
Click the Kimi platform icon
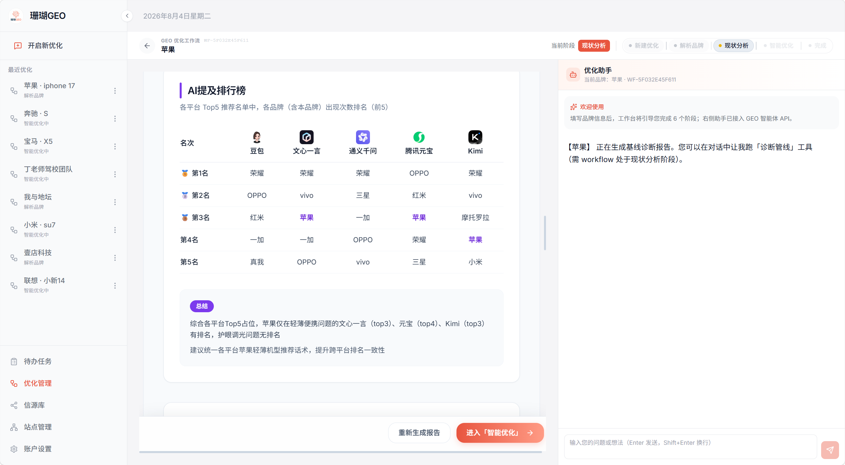click(x=475, y=137)
